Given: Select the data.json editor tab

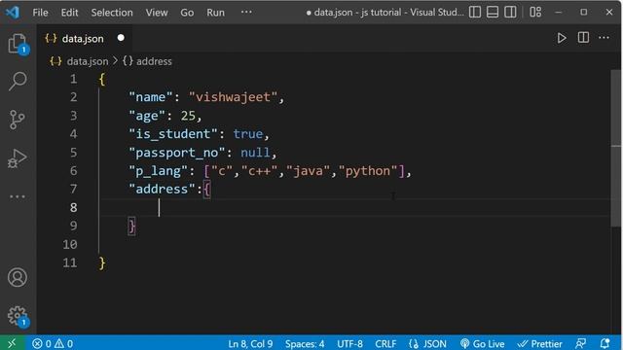Looking at the screenshot, I should point(85,39).
